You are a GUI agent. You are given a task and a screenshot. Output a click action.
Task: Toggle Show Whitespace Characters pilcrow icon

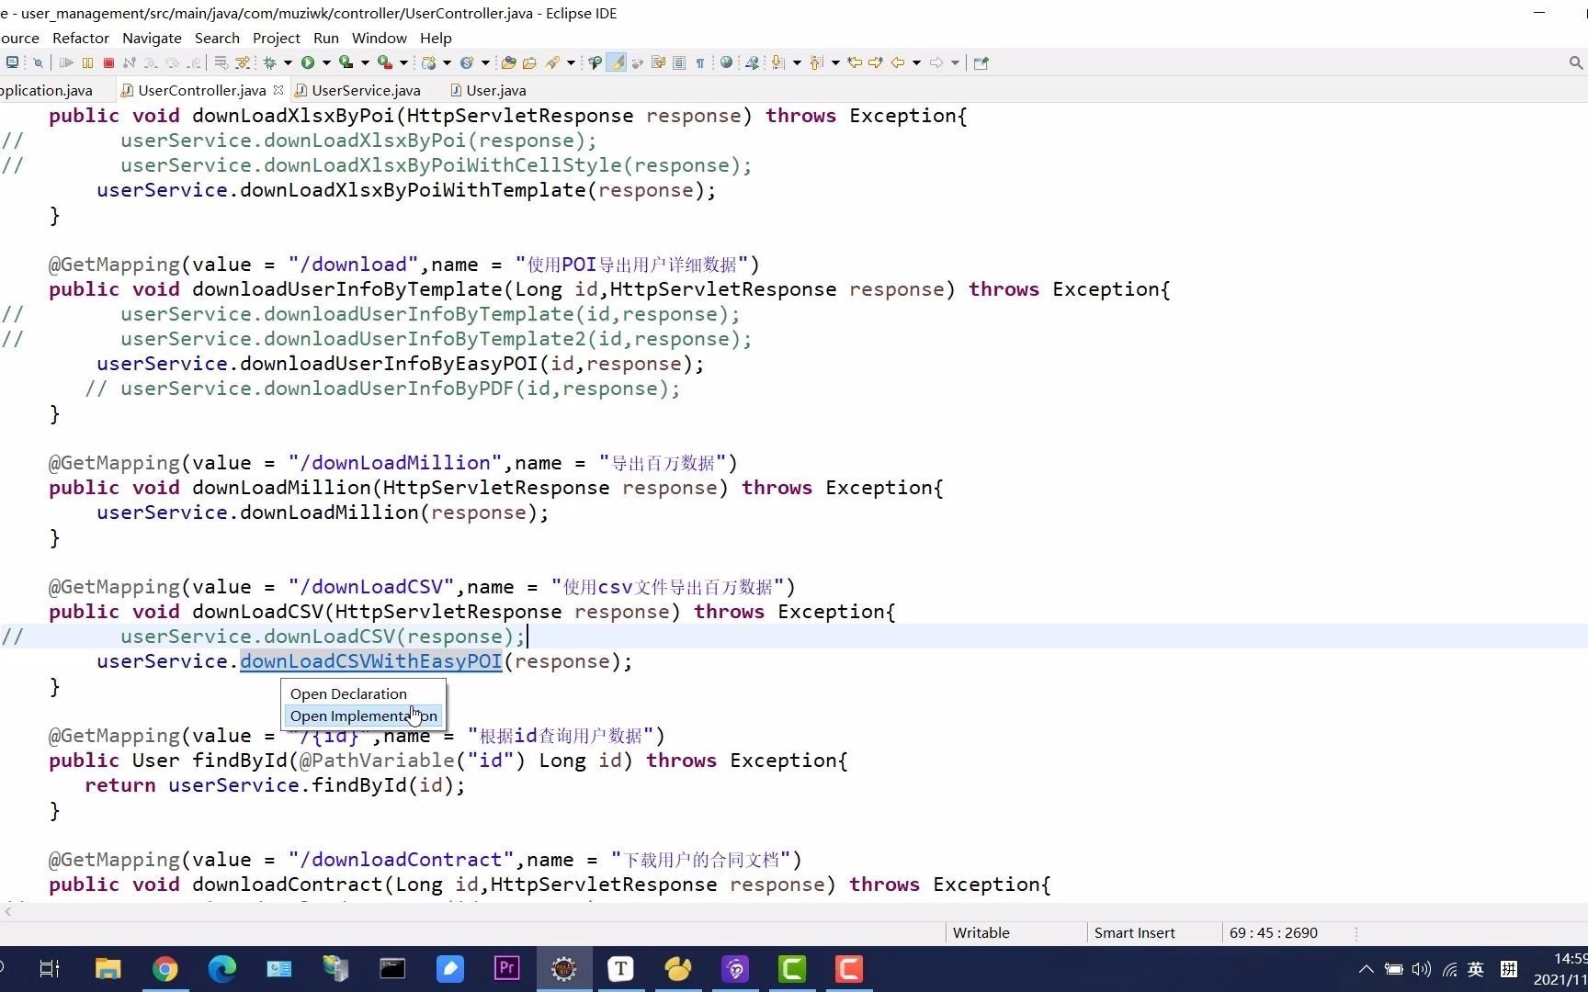pos(700,62)
